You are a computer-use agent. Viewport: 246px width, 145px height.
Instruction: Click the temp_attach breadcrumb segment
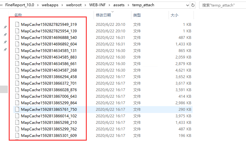point(143,5)
